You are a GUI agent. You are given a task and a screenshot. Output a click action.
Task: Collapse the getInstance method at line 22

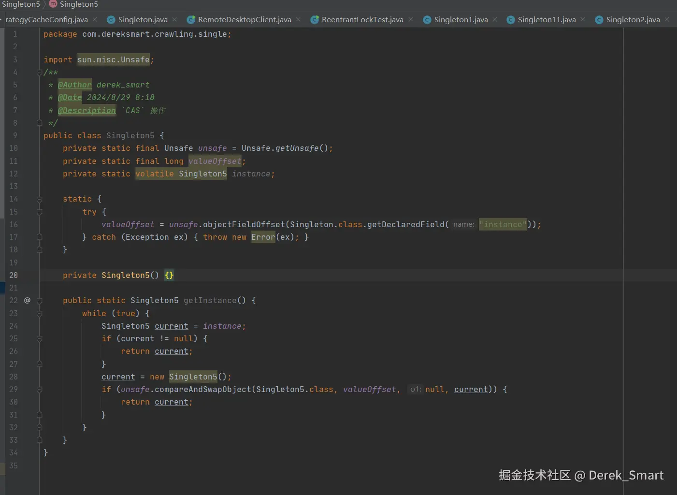[x=40, y=301]
